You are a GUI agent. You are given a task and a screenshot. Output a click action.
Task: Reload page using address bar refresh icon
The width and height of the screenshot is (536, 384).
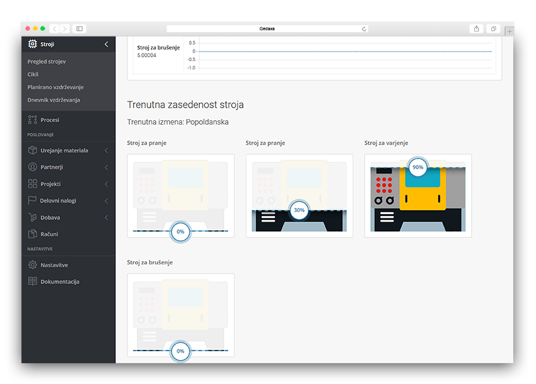[364, 29]
